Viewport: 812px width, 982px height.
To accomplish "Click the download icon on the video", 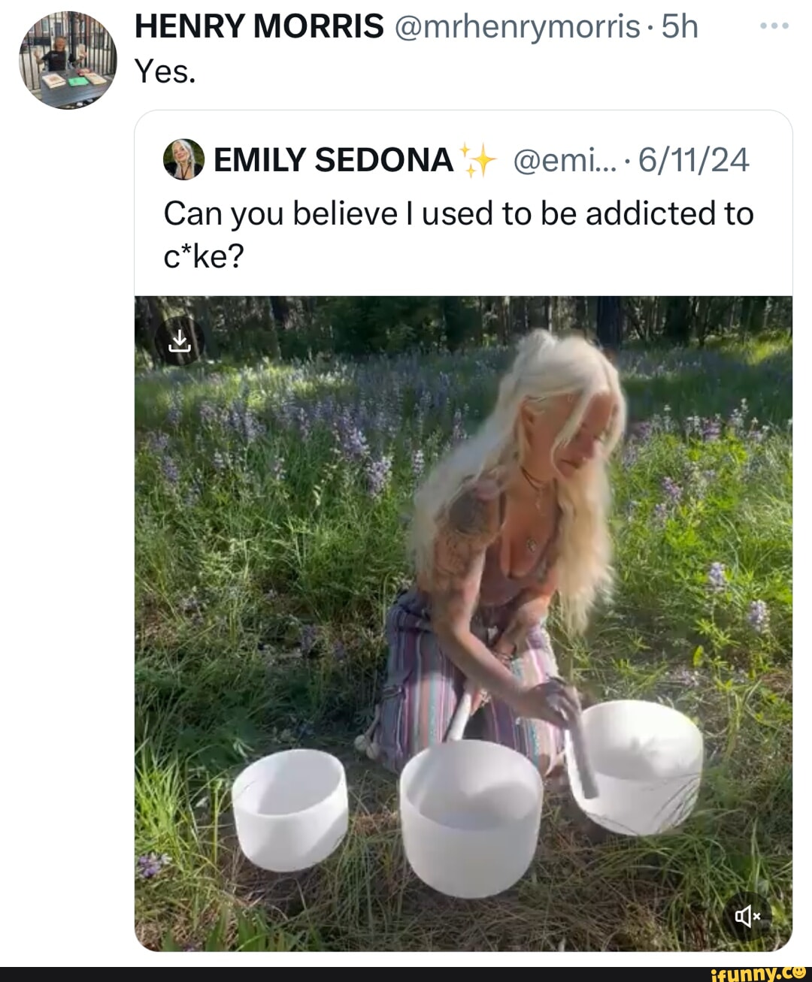I will click(x=180, y=342).
